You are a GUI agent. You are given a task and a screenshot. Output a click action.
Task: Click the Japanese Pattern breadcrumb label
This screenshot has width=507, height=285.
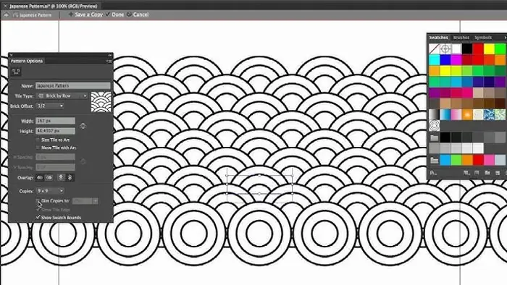pyautogui.click(x=35, y=15)
